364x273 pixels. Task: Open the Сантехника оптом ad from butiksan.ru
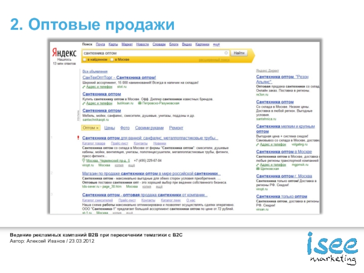click(x=101, y=94)
